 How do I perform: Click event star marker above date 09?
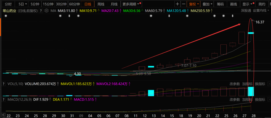78,16
